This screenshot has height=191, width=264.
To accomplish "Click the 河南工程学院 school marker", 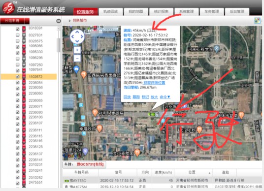I will (217, 49).
